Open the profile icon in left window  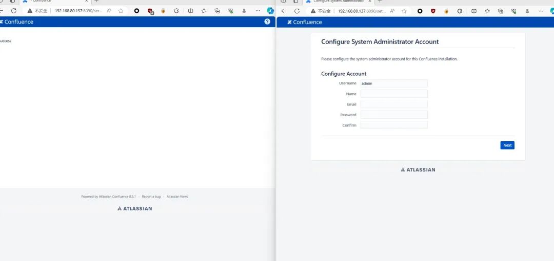click(x=244, y=11)
